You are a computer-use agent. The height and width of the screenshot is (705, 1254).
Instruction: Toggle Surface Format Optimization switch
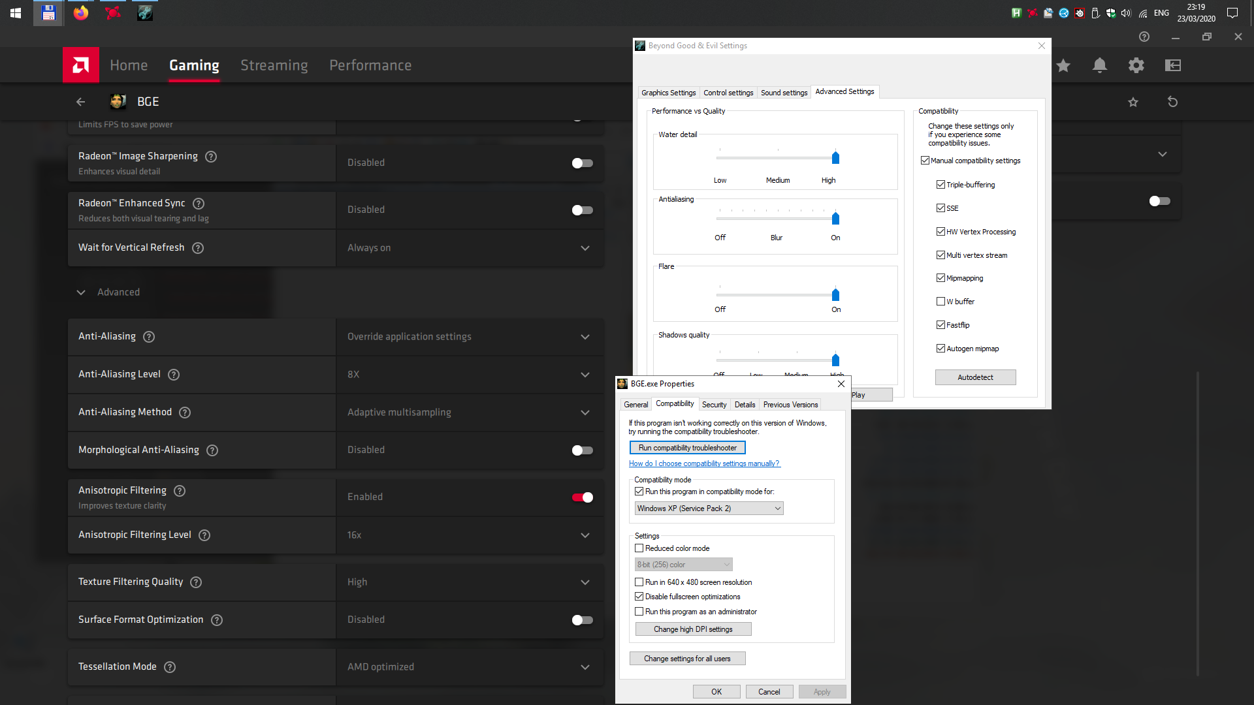coord(582,620)
